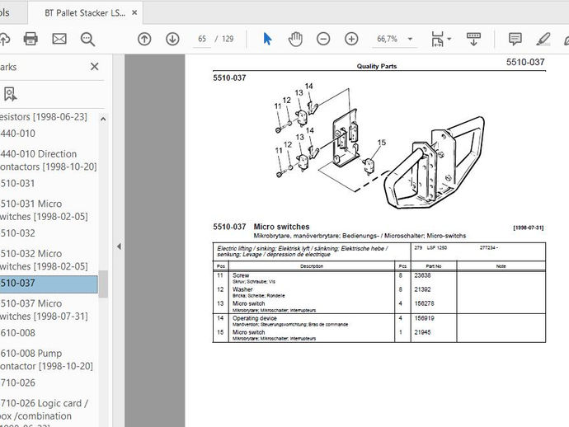
Task: Open bookmark 510-031 Micro switches [1998-02-05]
Action: point(44,210)
